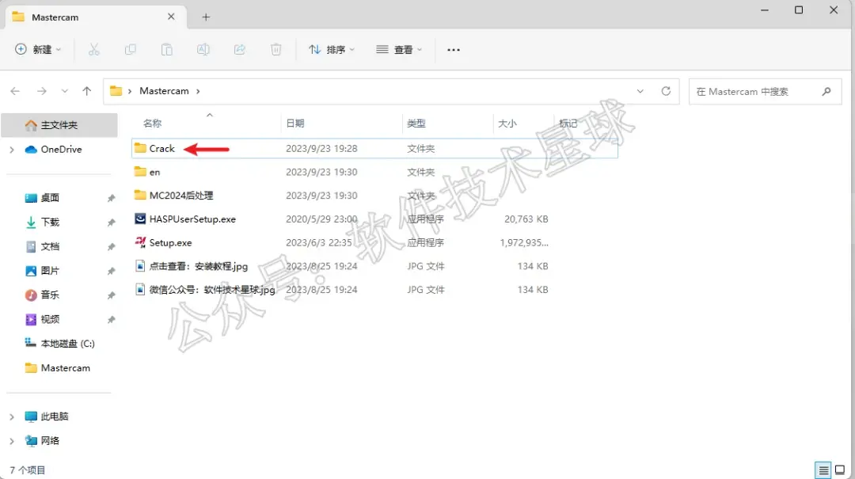
Task: Open 音乐 in the sidebar
Action: pyautogui.click(x=50, y=295)
